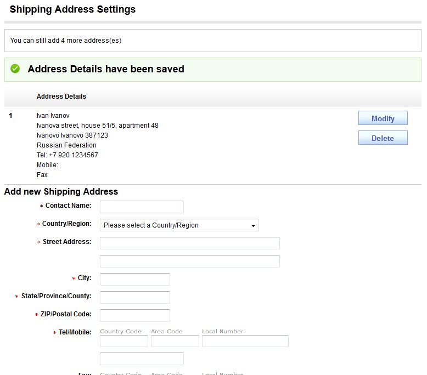Delete the saved Ivan Ivanov address
Image resolution: width=427 pixels, height=375 pixels.
[383, 138]
